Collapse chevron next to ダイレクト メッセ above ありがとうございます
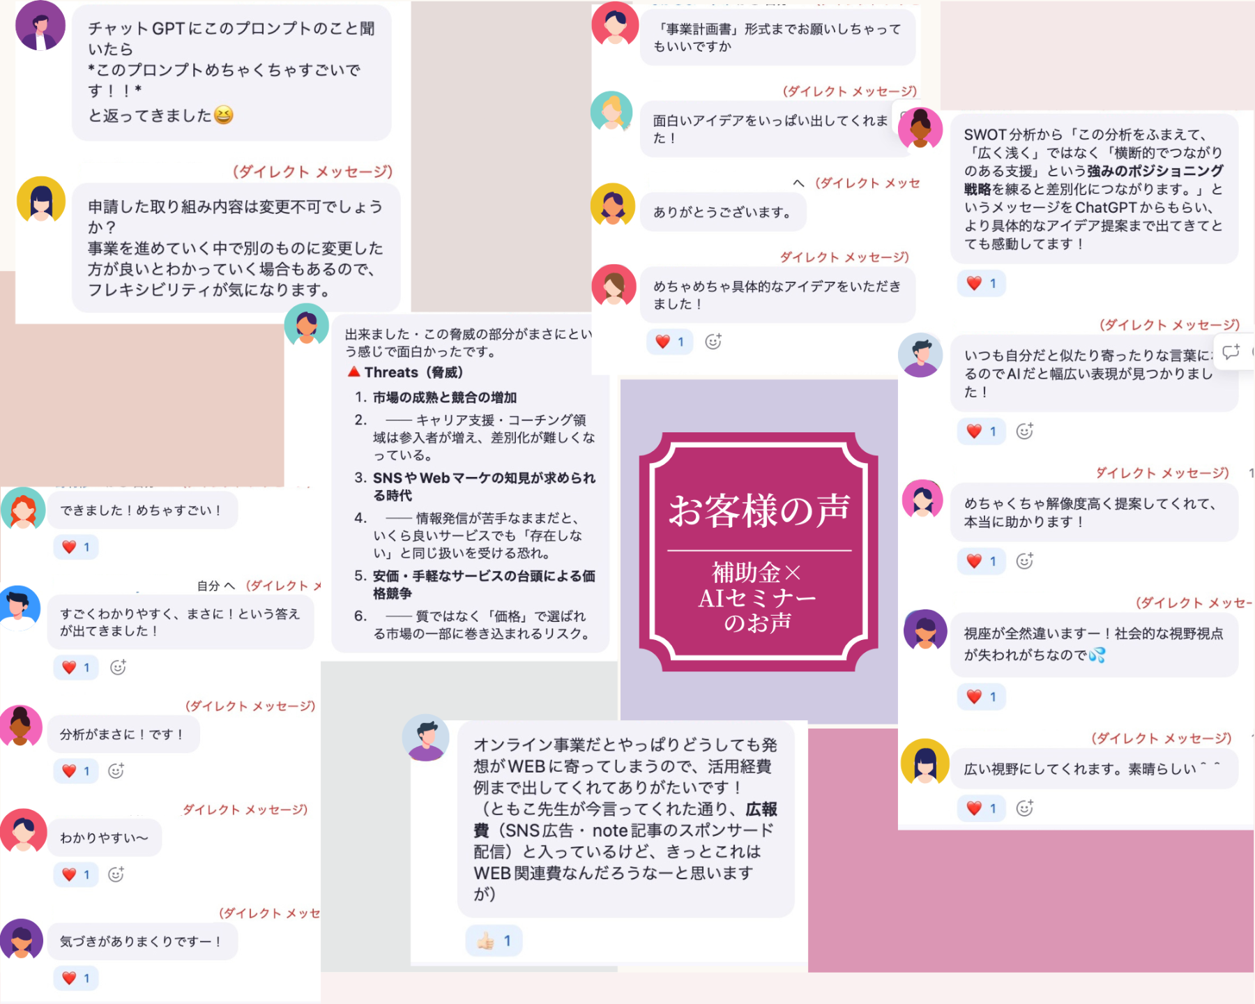This screenshot has width=1255, height=1004. tap(799, 183)
